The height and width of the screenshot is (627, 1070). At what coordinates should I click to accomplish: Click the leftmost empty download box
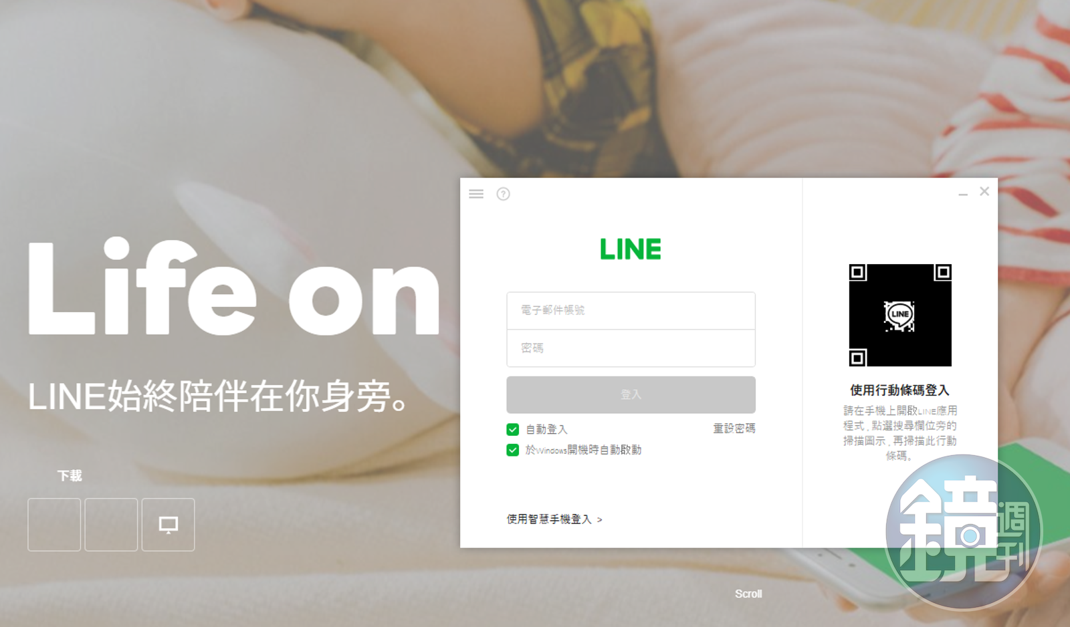[54, 525]
